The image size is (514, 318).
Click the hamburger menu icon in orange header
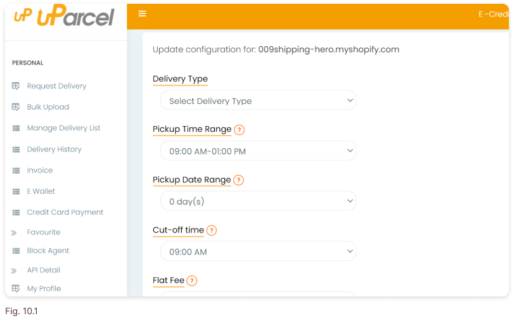point(142,14)
